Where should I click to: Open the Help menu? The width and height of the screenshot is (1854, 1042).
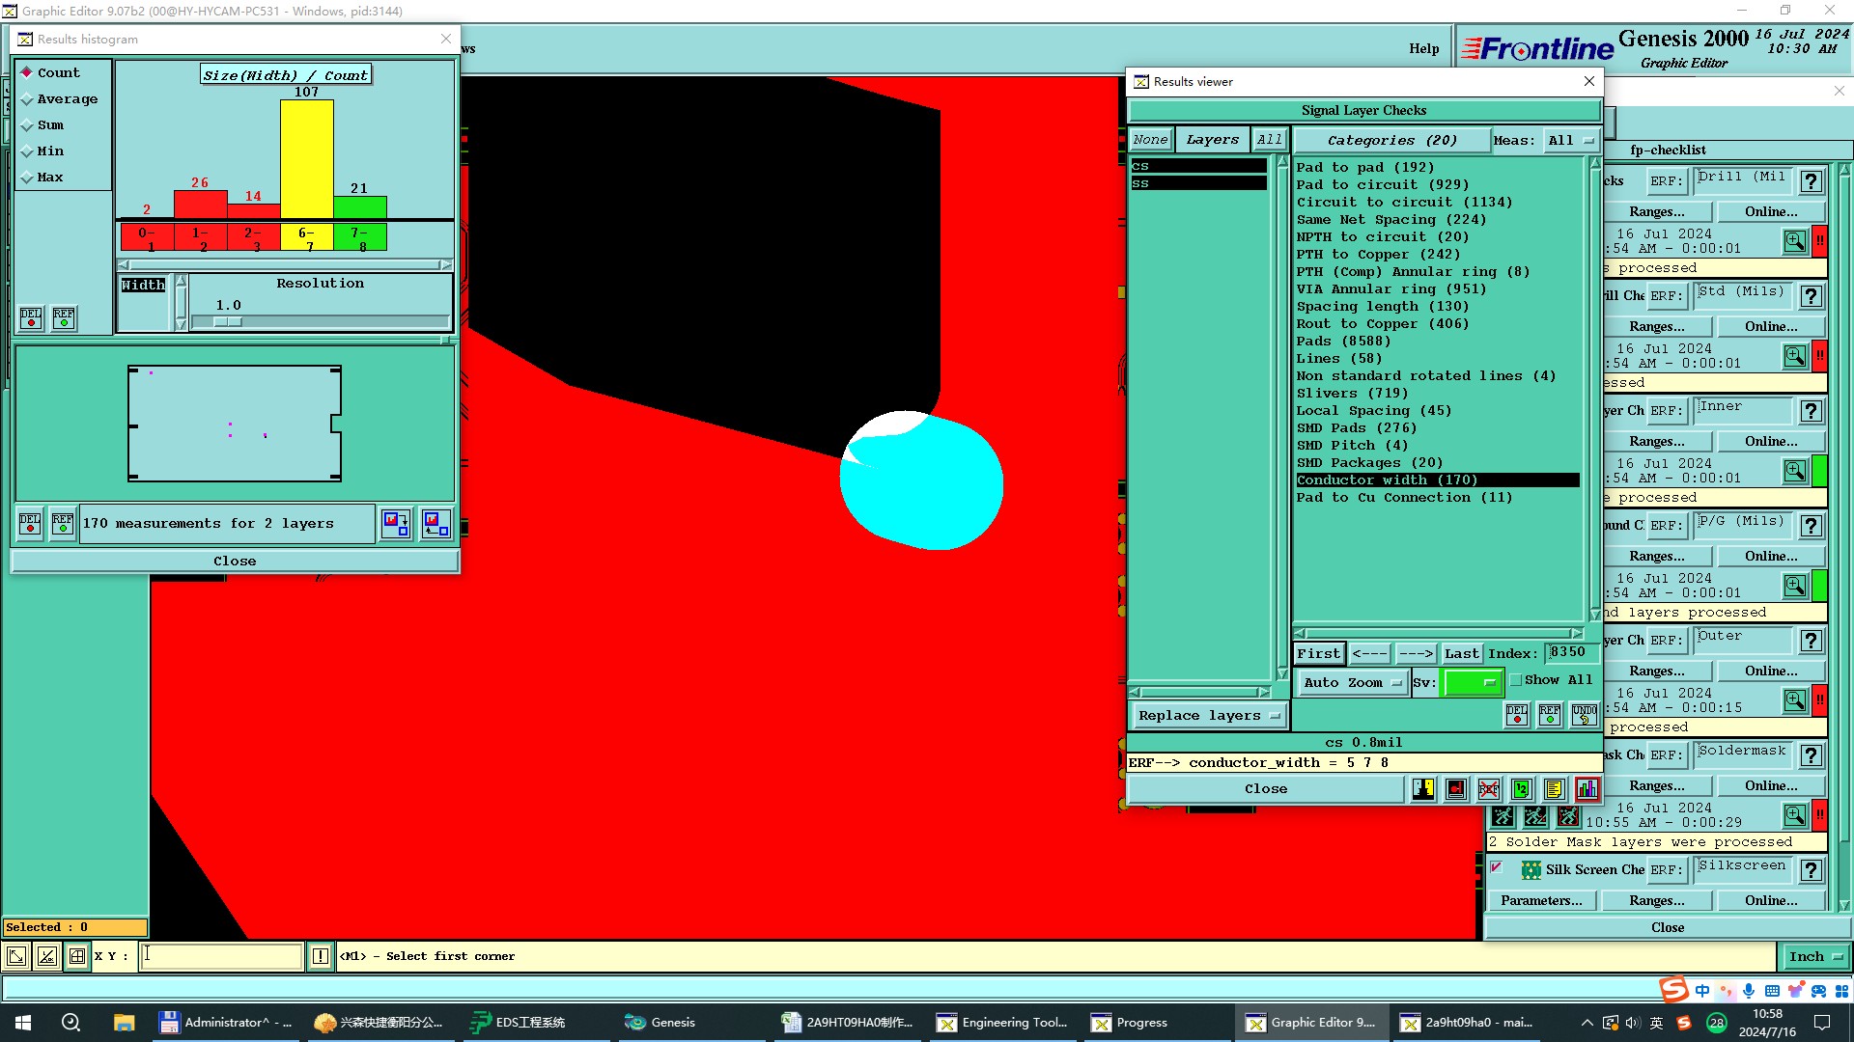tap(1423, 49)
